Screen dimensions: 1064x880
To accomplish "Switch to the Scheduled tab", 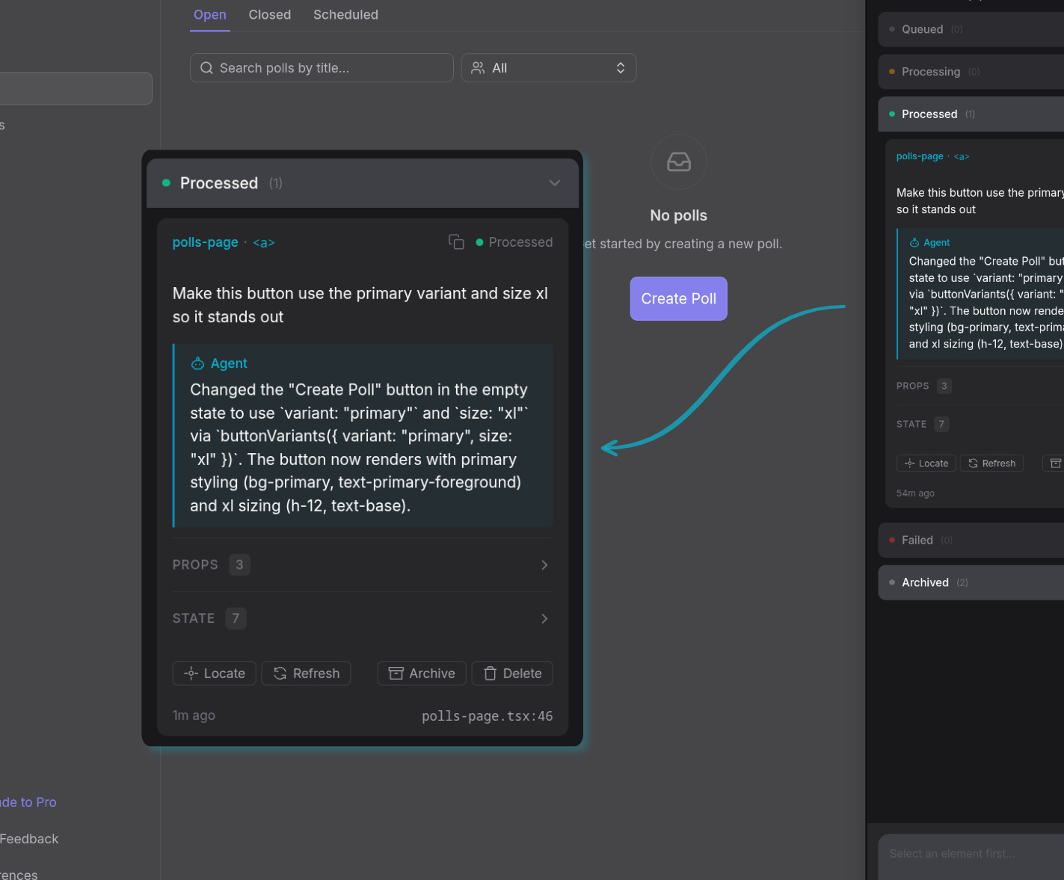I will 345,14.
